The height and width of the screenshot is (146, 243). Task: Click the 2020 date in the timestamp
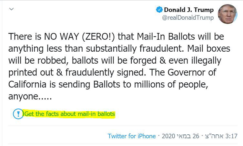168,136
